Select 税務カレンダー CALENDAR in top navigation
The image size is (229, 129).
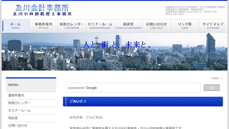click(72, 26)
